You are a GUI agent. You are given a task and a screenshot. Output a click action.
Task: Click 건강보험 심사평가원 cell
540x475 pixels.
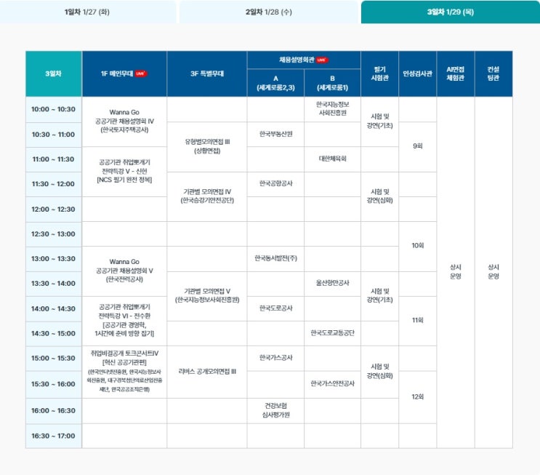click(275, 410)
